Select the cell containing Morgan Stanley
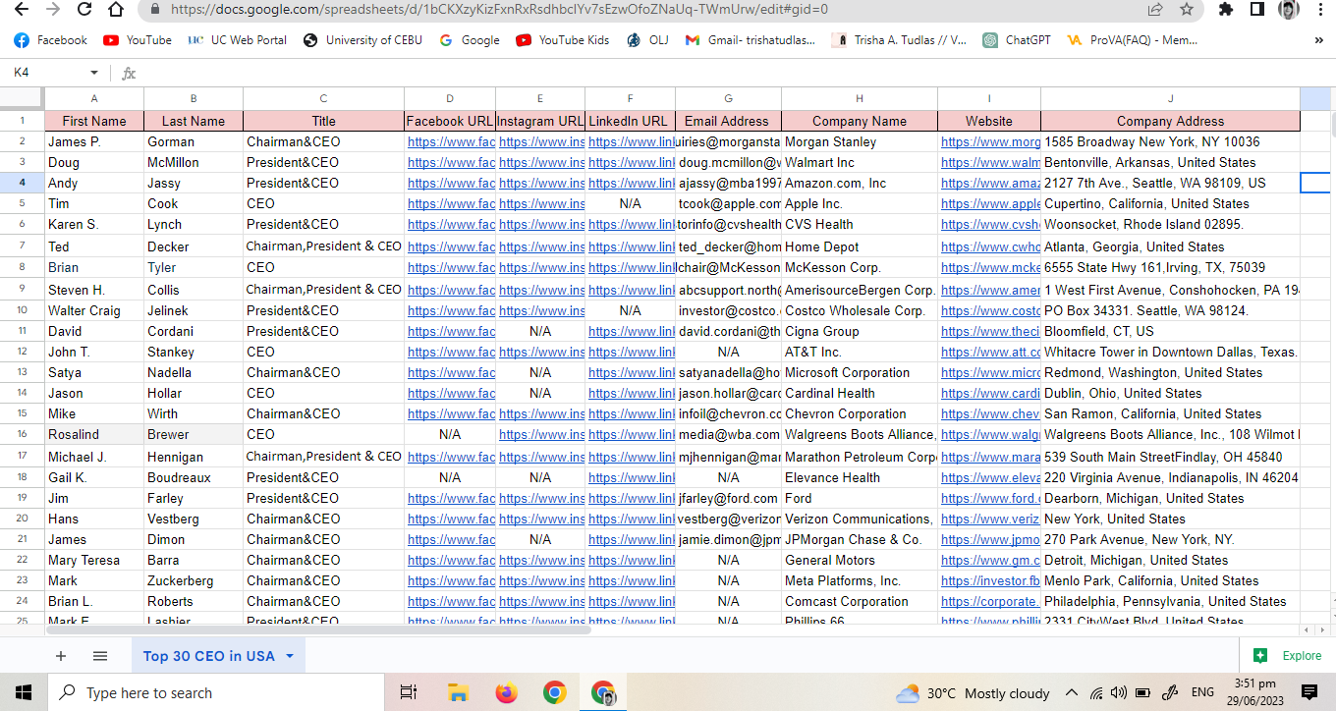 point(860,141)
